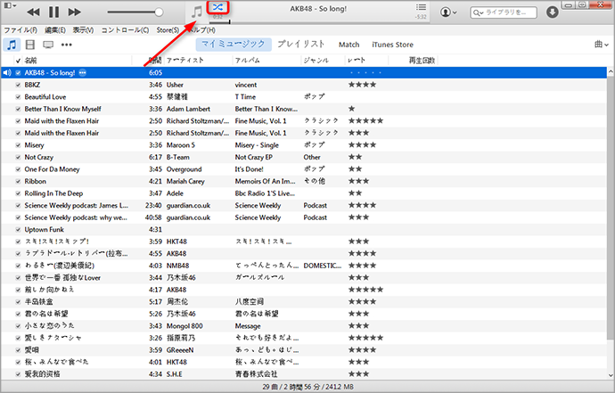
Task: Select the Rolling In The Deep song
Action: click(53, 193)
